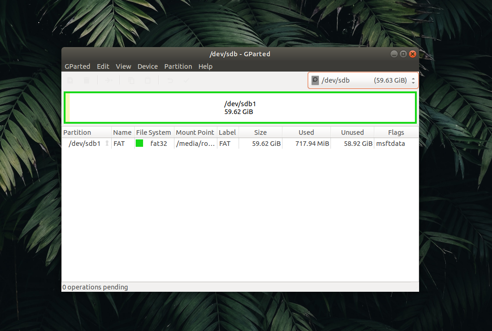This screenshot has height=331, width=492.
Task: Click the Undo last operation icon
Action: tap(170, 81)
